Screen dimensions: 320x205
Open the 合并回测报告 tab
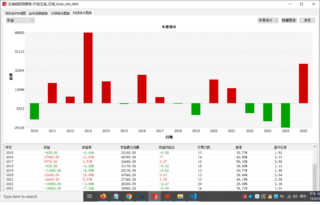(x=38, y=13)
